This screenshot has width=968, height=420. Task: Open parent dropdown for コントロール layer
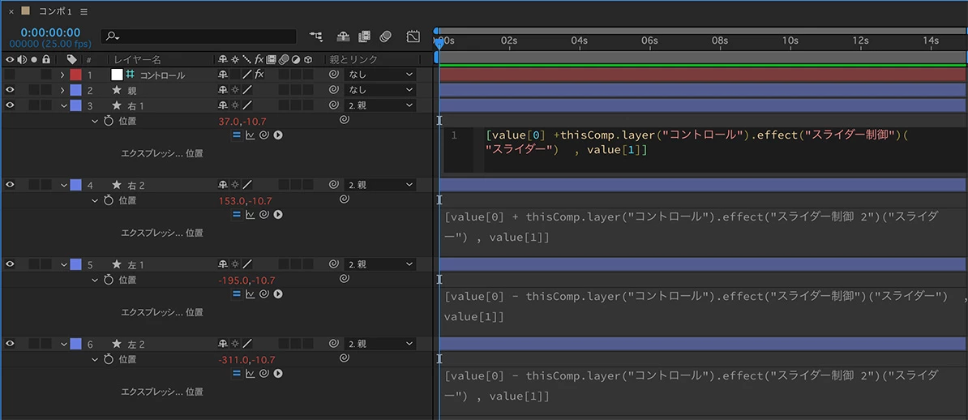coord(380,75)
